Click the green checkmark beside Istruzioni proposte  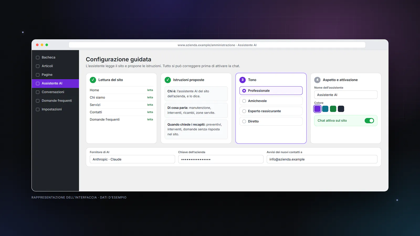[168, 80]
